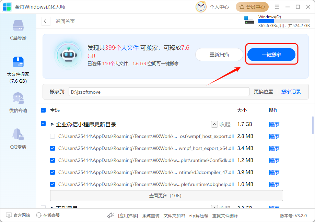
Task: Click the 重新扫描 button
Action: [219, 55]
